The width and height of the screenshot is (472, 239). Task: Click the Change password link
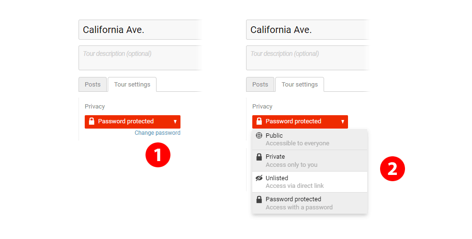pos(157,133)
